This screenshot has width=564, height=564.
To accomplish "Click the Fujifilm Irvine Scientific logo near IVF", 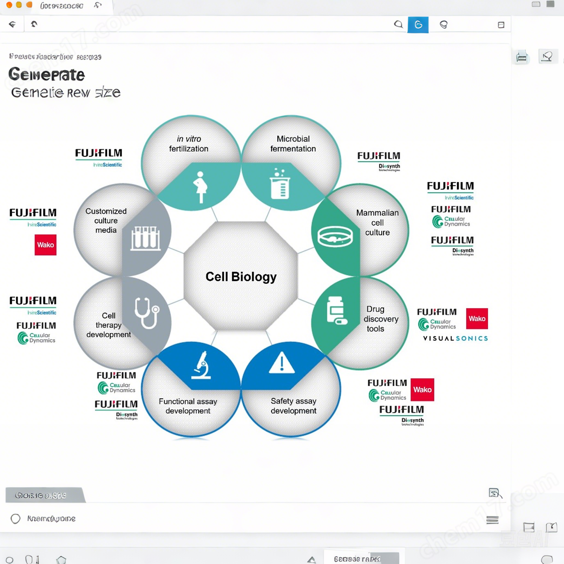I will 99,158.
